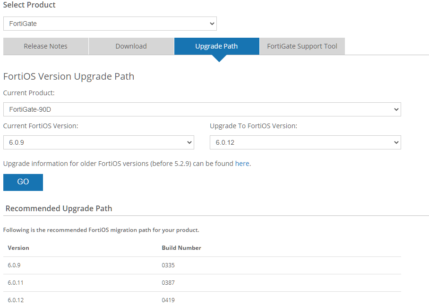Screen dimensions: 429x305
Task: Switch to the Release Notes tab
Action: (x=46, y=46)
